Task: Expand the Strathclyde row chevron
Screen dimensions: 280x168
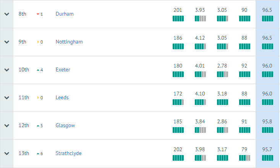Action: (6, 153)
